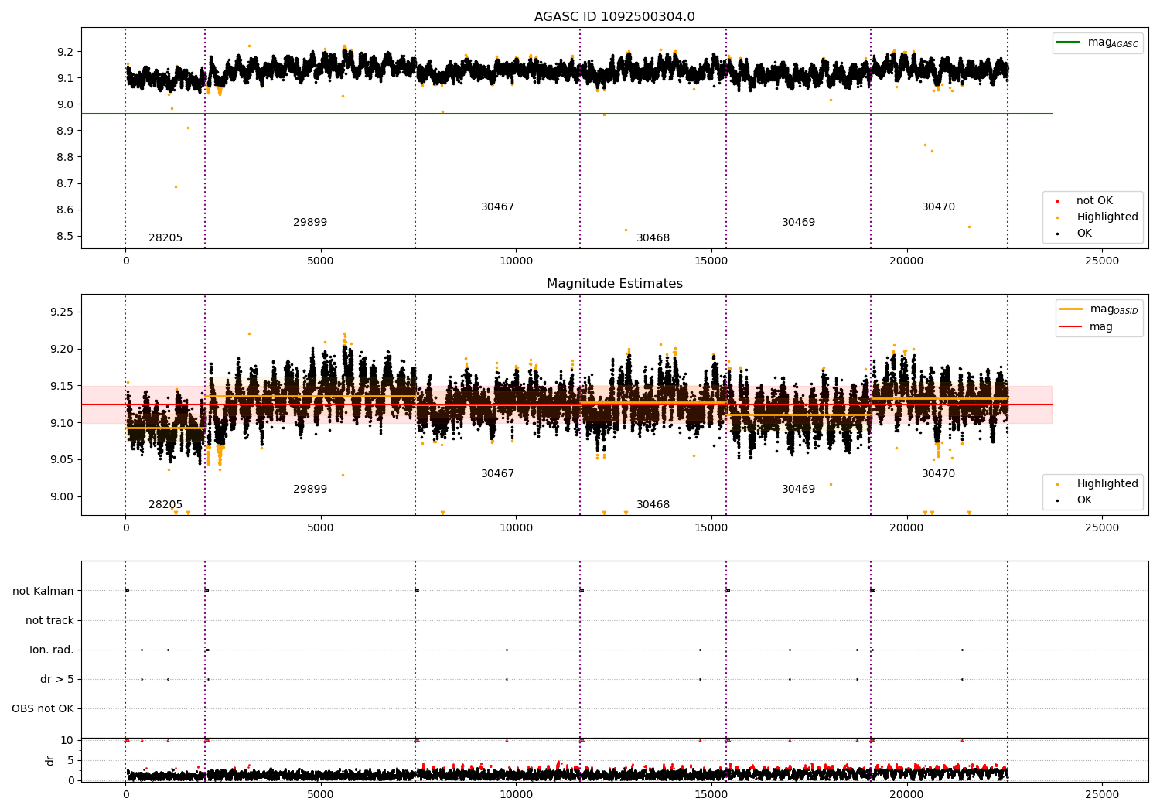Click obsid label 30468 in top plot
This screenshot has height=812, width=1160.
point(653,238)
